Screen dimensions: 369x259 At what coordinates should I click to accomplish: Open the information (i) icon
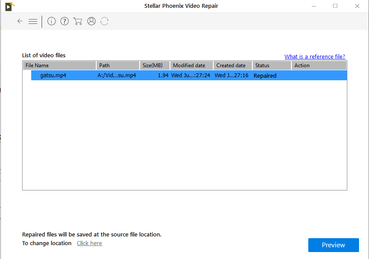[51, 21]
